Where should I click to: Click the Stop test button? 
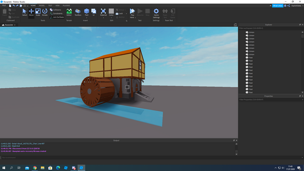[148, 12]
